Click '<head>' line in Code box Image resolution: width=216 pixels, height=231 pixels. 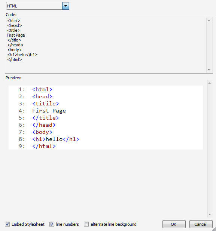click(x=15, y=25)
